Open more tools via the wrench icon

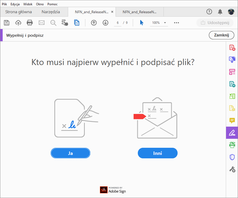(x=232, y=169)
